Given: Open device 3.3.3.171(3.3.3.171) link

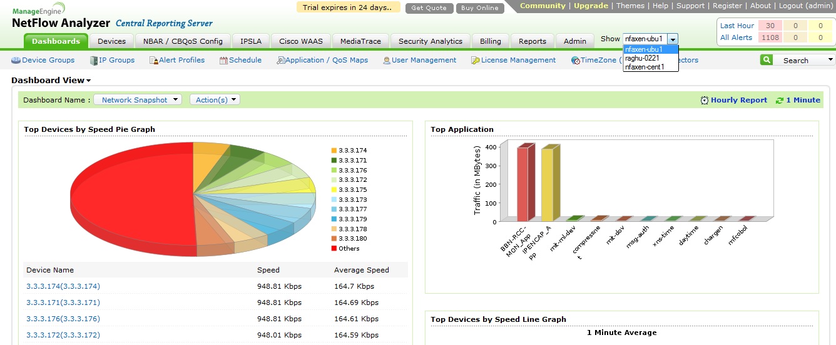Looking at the screenshot, I should coord(63,302).
